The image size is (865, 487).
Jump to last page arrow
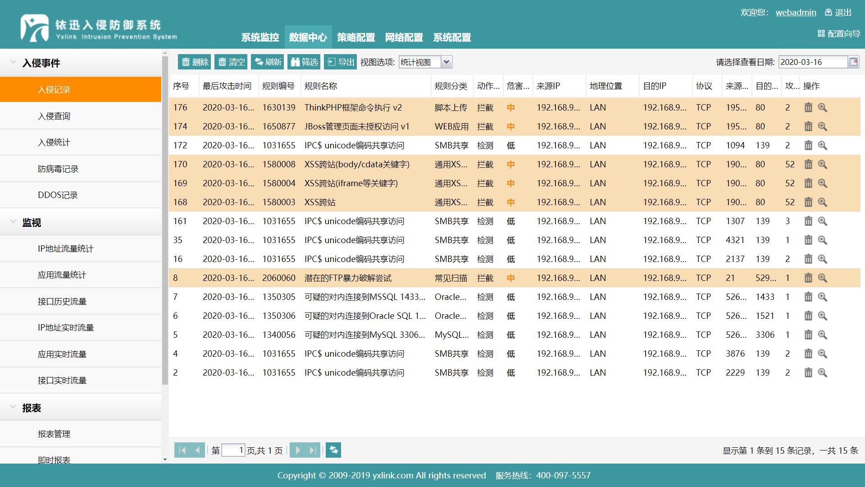(313, 450)
